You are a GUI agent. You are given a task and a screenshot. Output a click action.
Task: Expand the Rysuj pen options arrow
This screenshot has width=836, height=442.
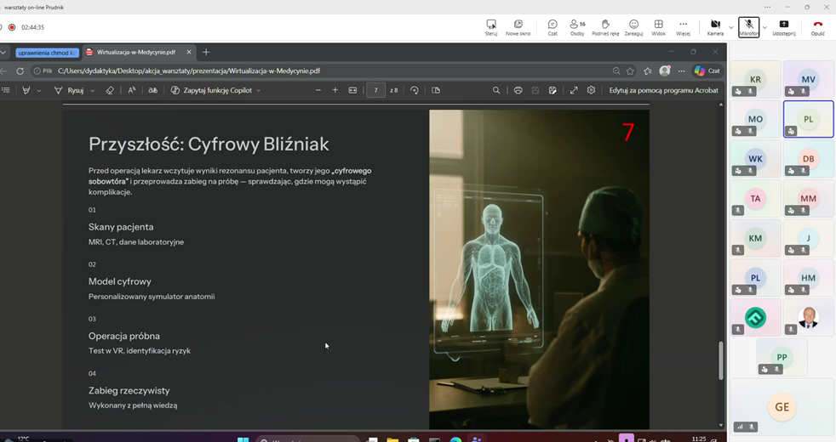tap(93, 90)
